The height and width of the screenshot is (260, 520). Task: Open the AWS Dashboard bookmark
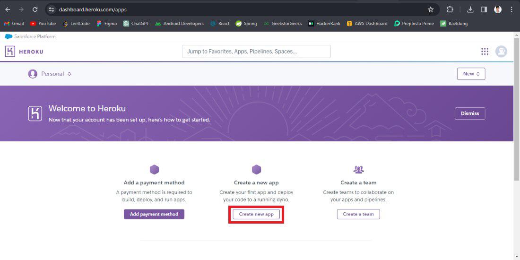[x=367, y=24]
